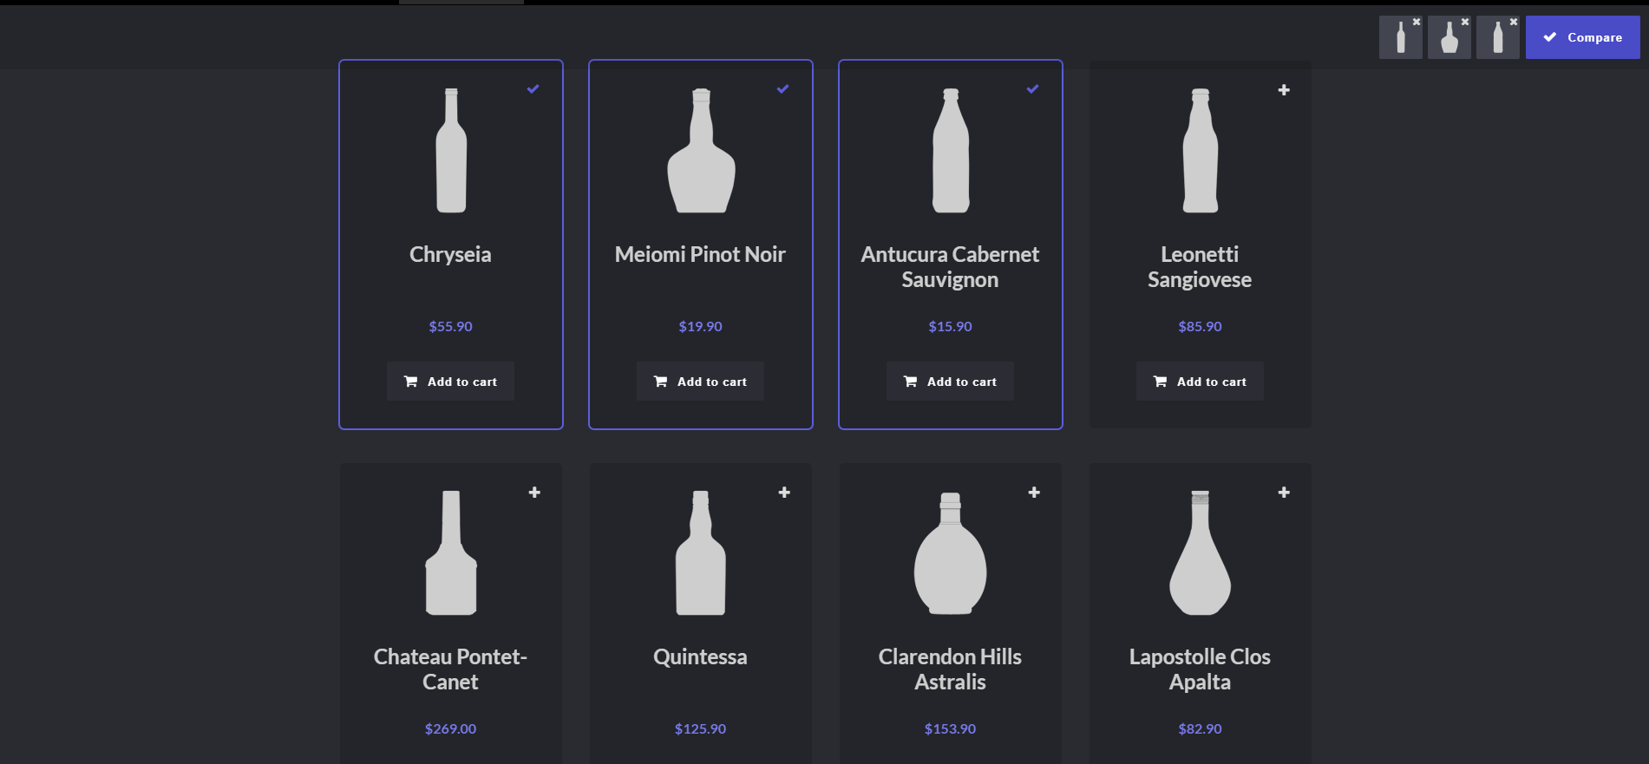Click the $55.90 price of Chryseia
Screen dimensions: 1649x764
[x=451, y=327]
